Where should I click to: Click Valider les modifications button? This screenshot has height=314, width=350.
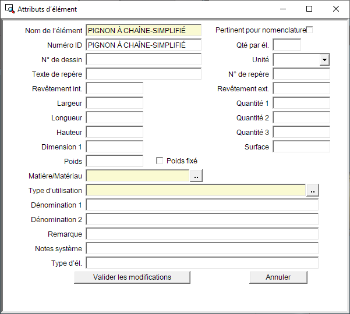pos(132,277)
